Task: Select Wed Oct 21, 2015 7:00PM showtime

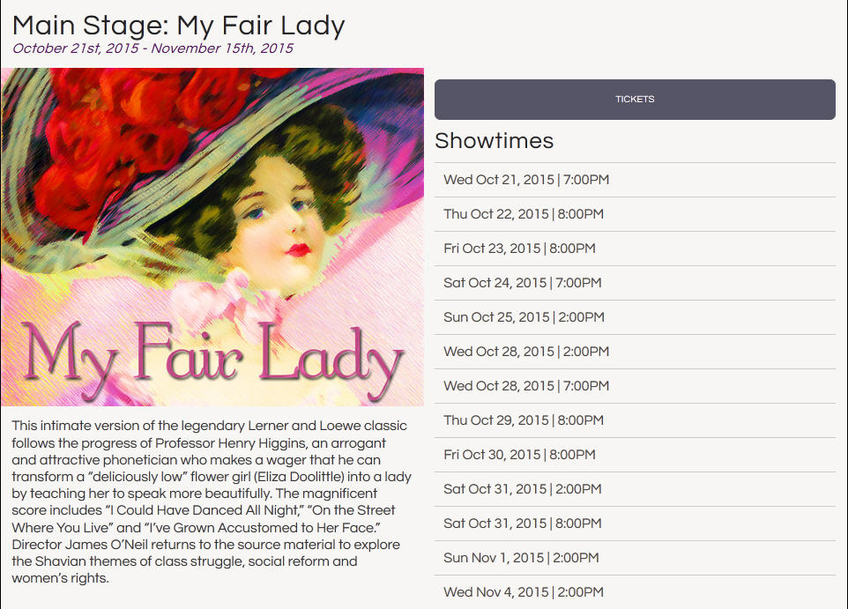Action: (526, 180)
